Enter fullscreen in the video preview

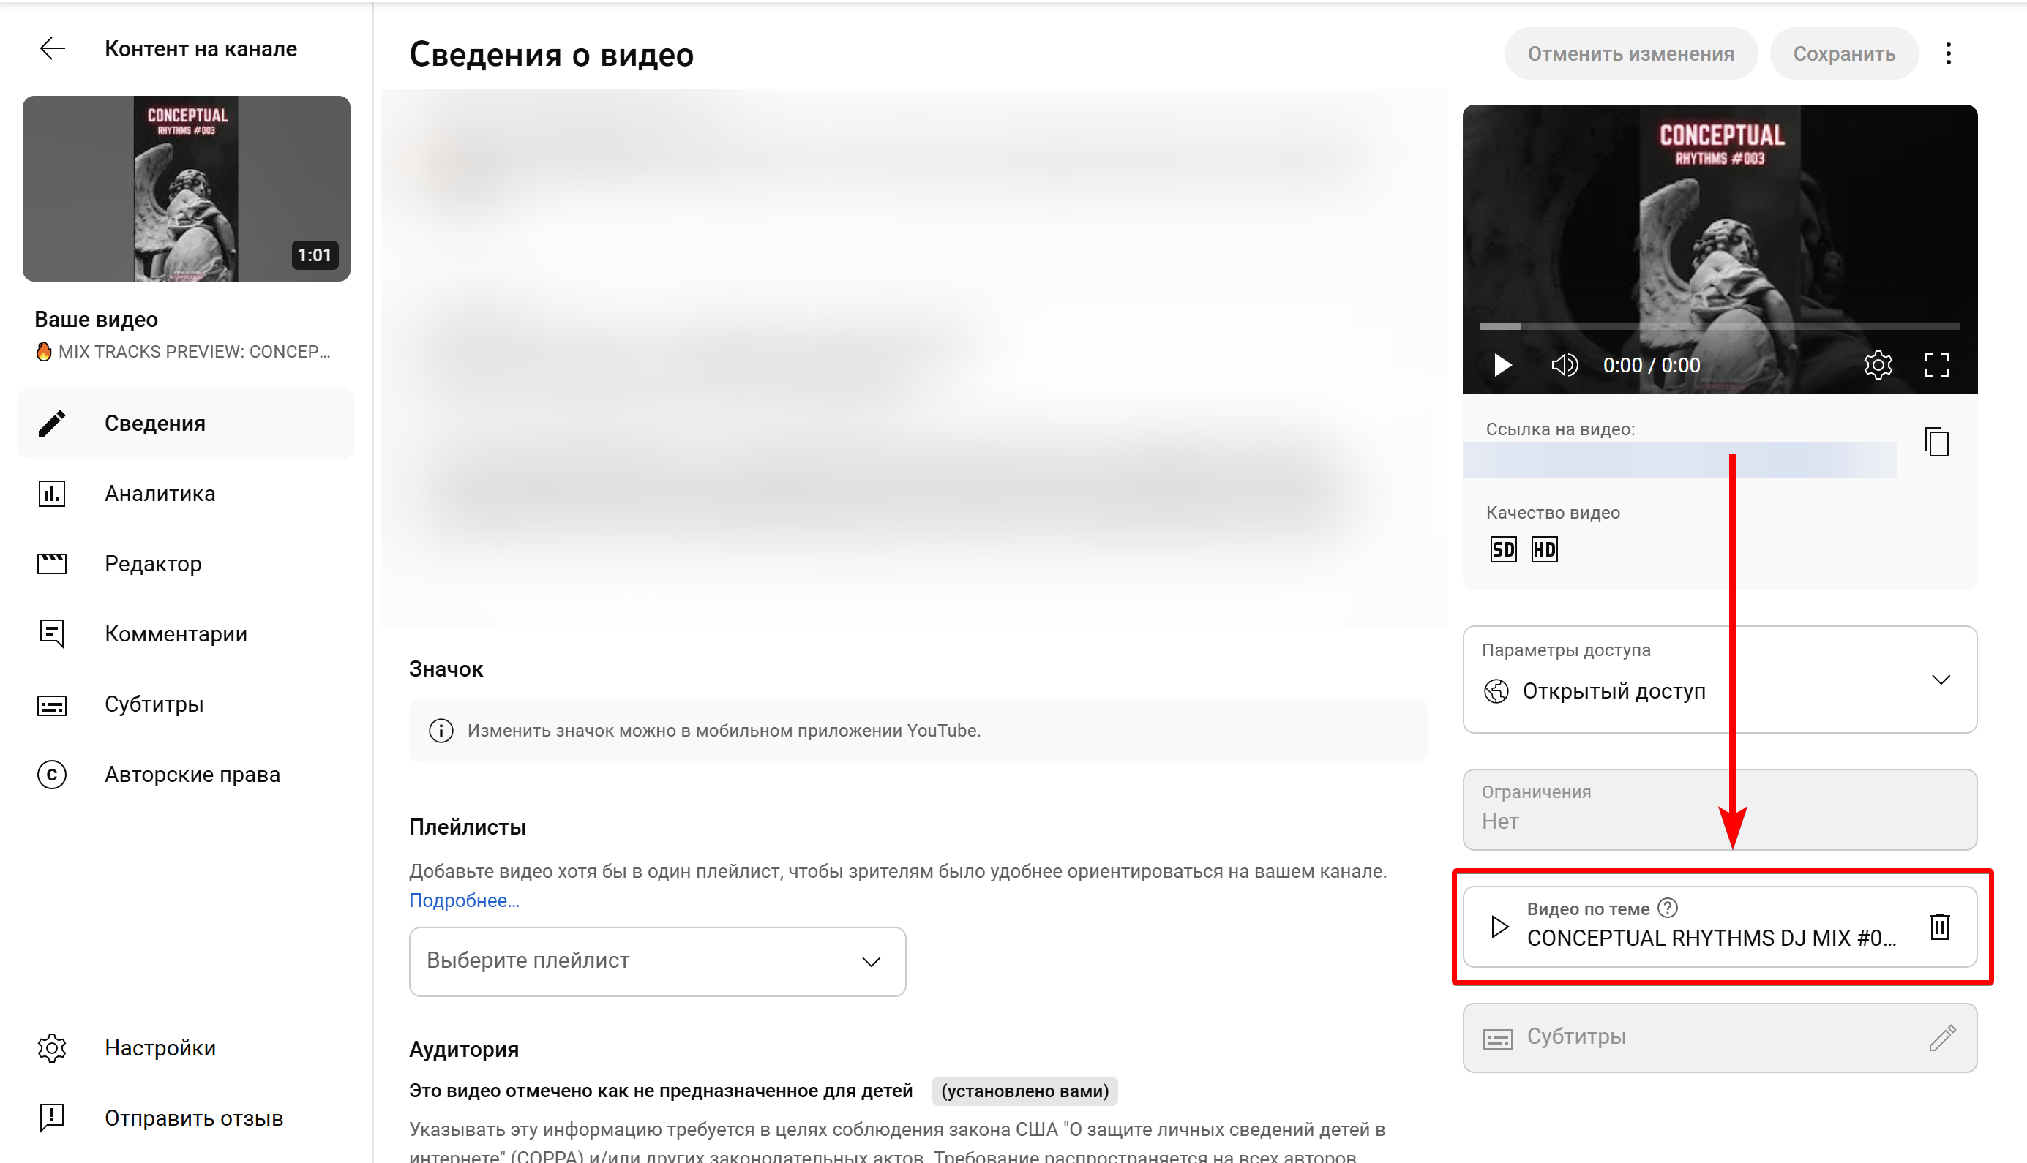(1936, 365)
